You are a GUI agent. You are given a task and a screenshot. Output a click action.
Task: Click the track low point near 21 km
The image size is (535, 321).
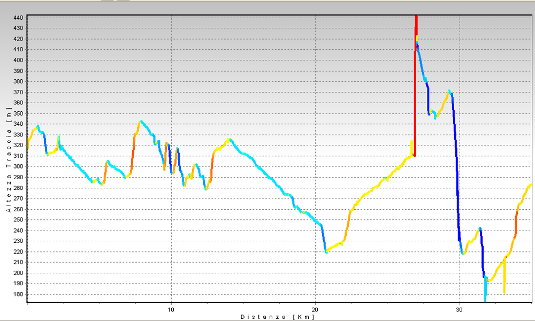(x=326, y=251)
